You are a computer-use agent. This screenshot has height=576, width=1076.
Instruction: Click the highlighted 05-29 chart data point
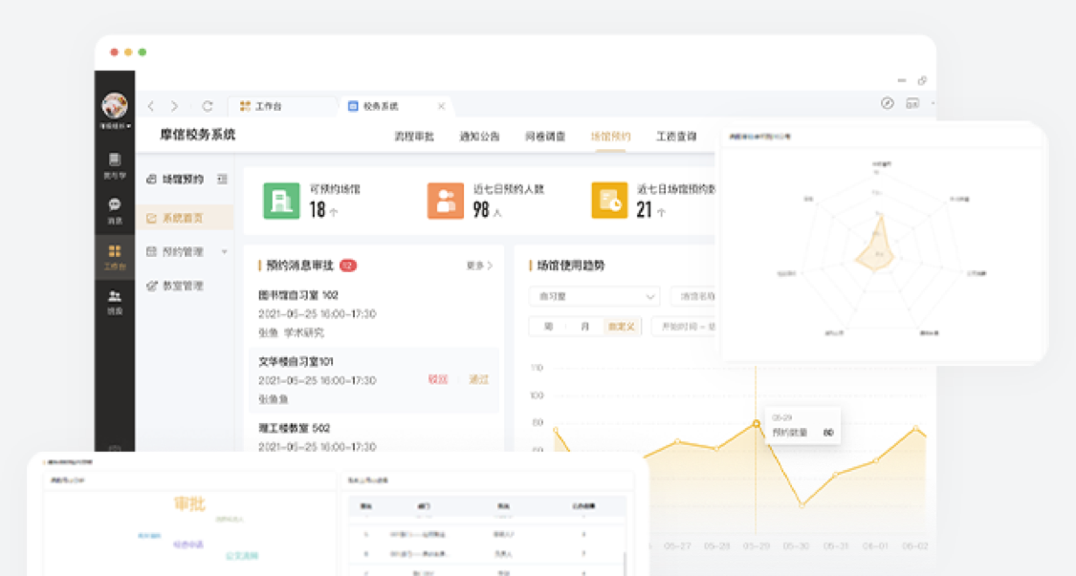757,424
